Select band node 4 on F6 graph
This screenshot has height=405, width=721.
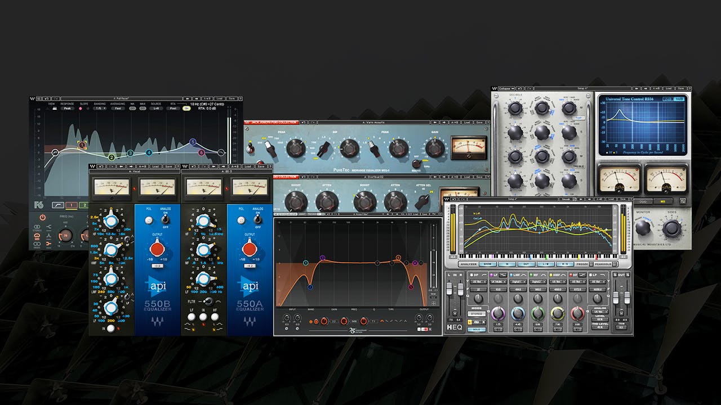[149, 152]
